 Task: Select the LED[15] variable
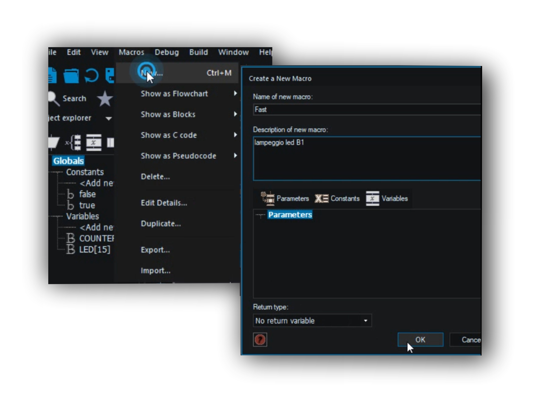click(95, 249)
